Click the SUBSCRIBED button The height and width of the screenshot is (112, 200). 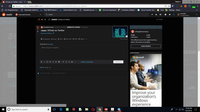[x=146, y=46]
